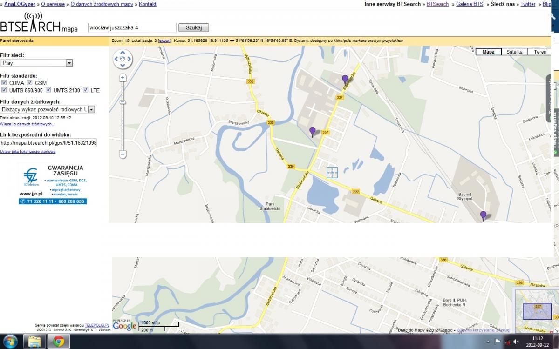Image resolution: width=559 pixels, height=349 pixels.
Task: Select the purple marker near Baumit Styropol
Action: [x=483, y=216]
